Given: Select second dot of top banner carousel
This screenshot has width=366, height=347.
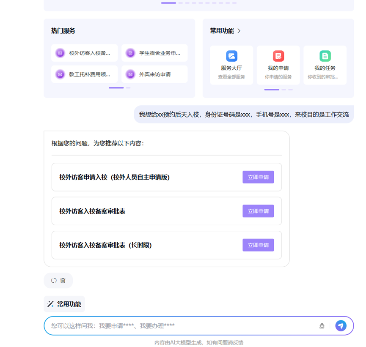Looking at the screenshot, I should coord(181,3).
